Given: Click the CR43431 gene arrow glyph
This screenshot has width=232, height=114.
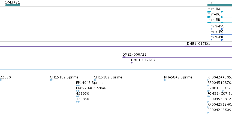Looking at the screenshot, I should (12, 5).
